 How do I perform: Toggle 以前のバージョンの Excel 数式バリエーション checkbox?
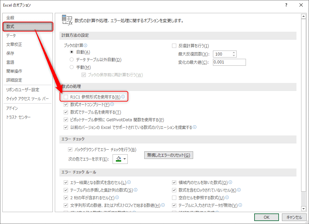pos(66,128)
